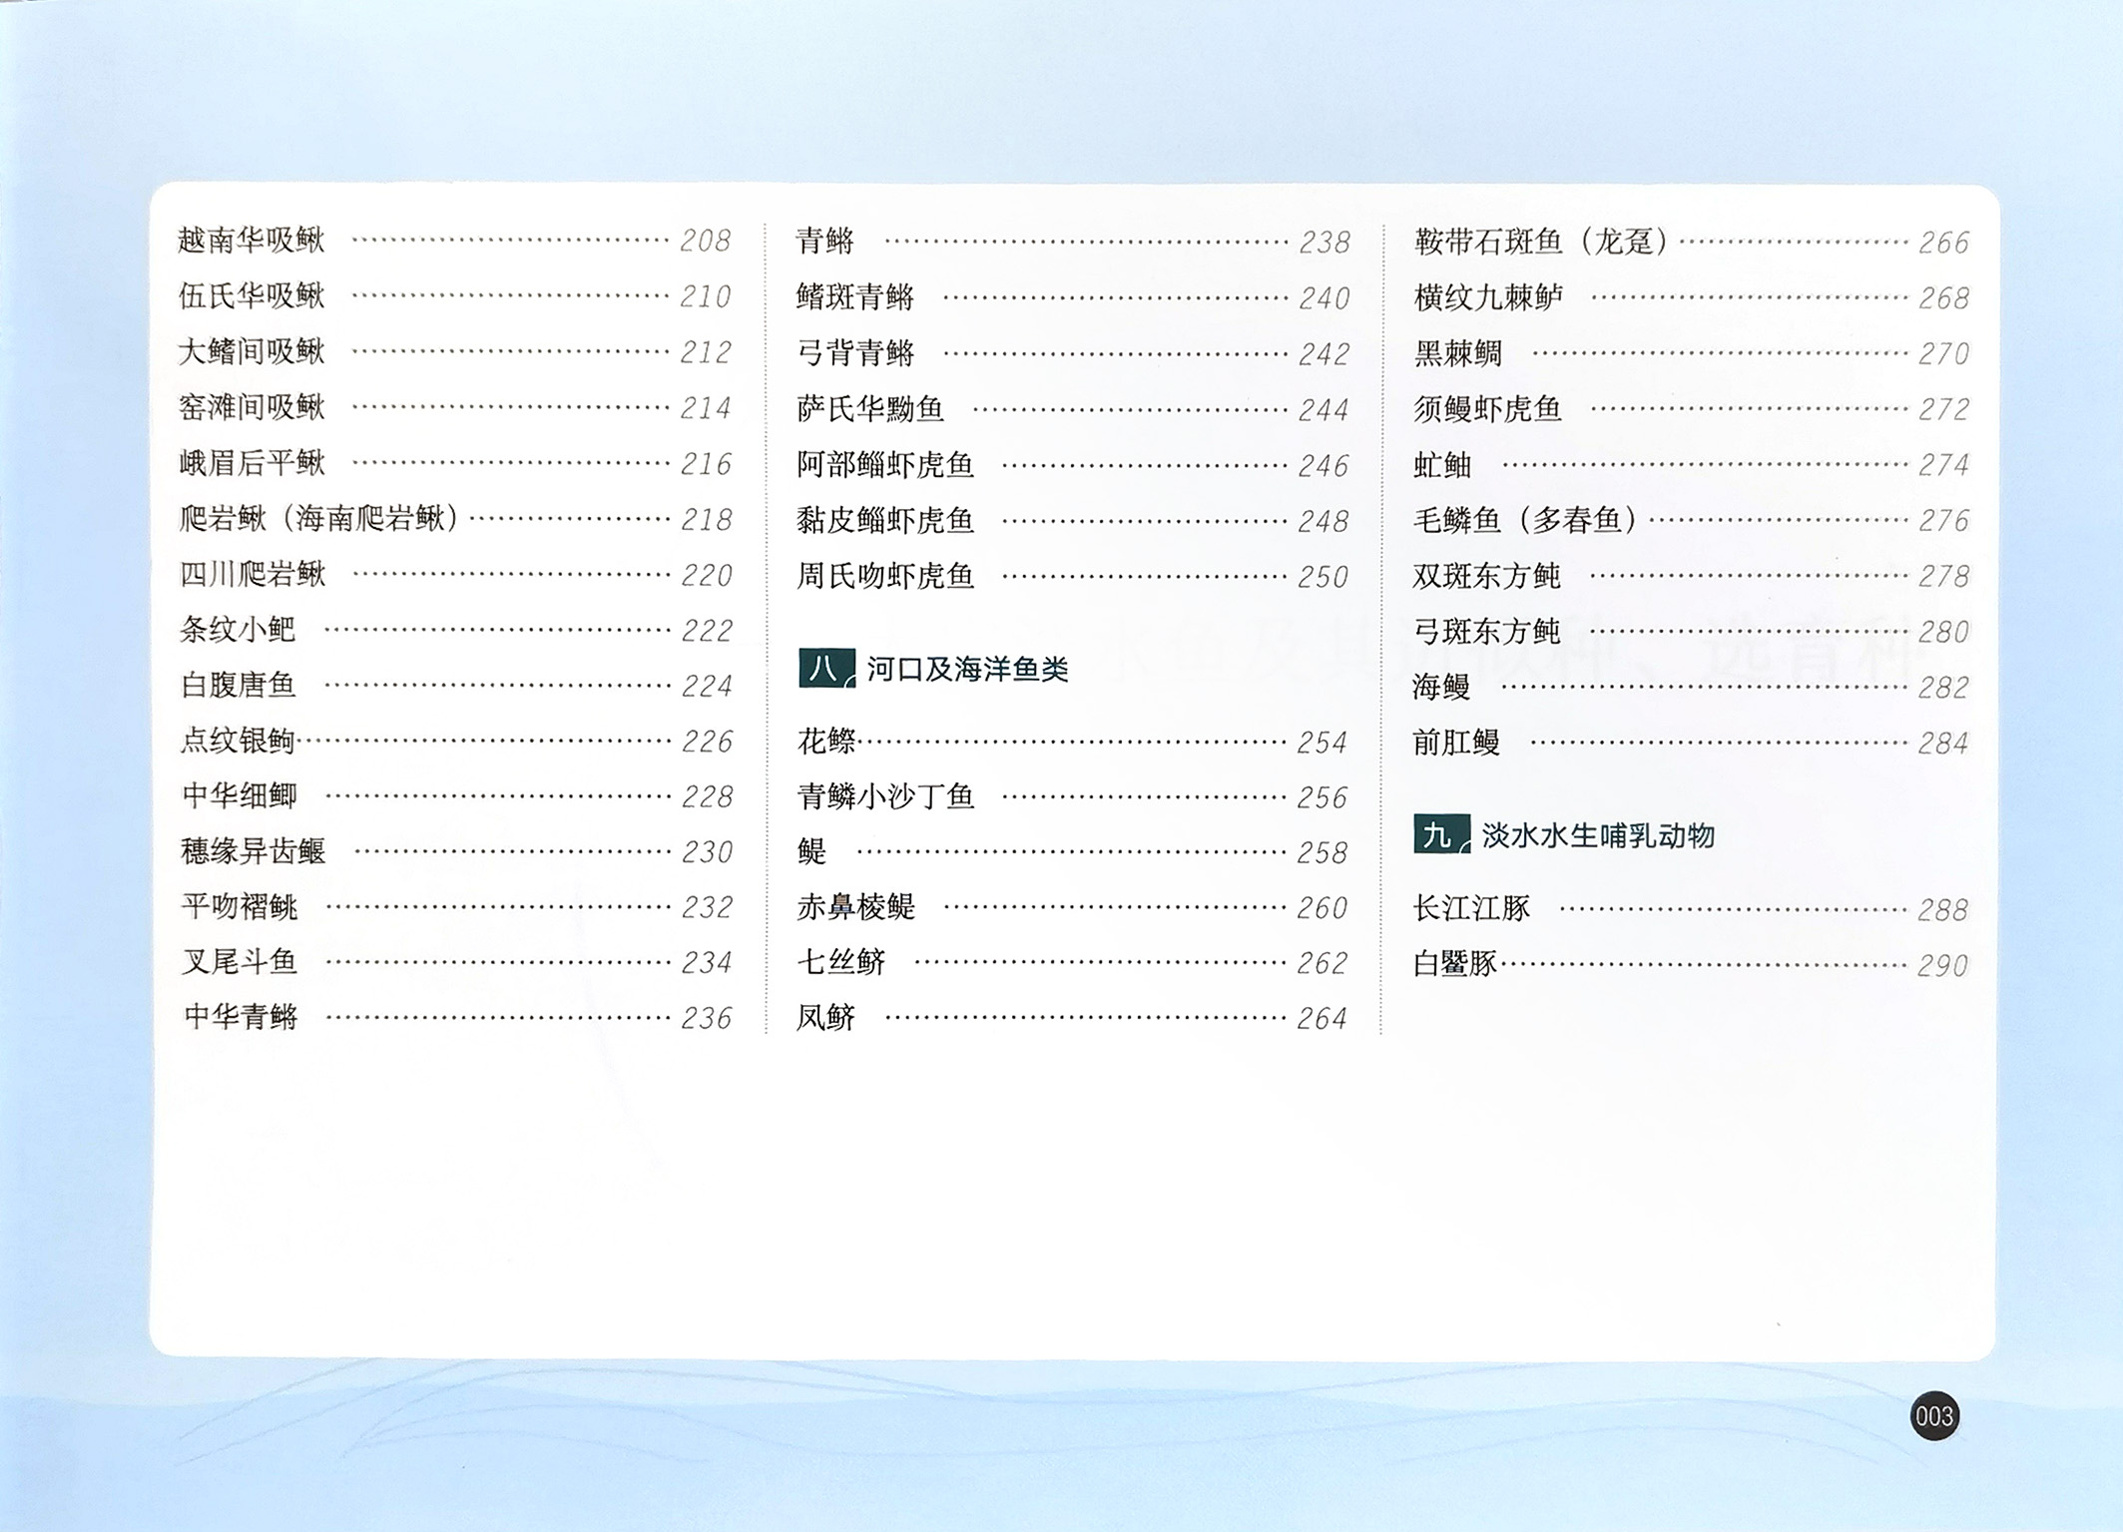Go to 长江江豚 on page 288
This screenshot has height=1532, width=2123.
point(1471,908)
